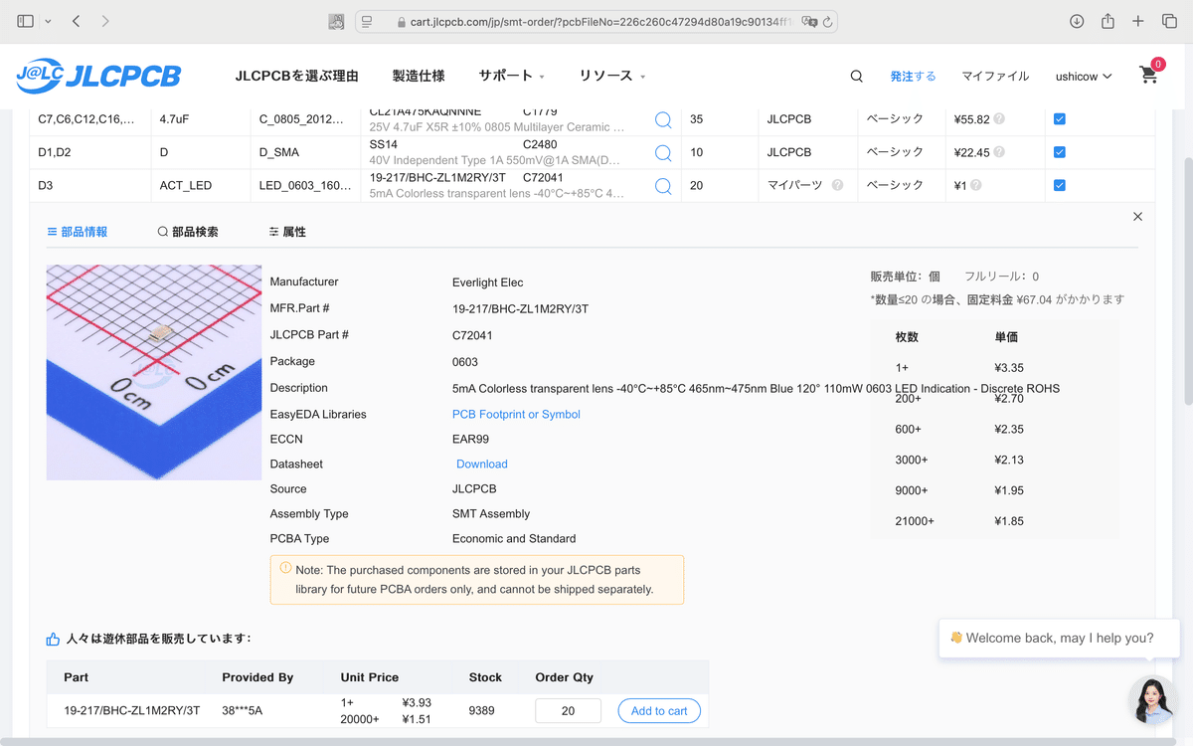This screenshot has width=1193, height=746.
Task: Uncheck the 4.7uF capacitor row checkbox
Action: 1059,118
